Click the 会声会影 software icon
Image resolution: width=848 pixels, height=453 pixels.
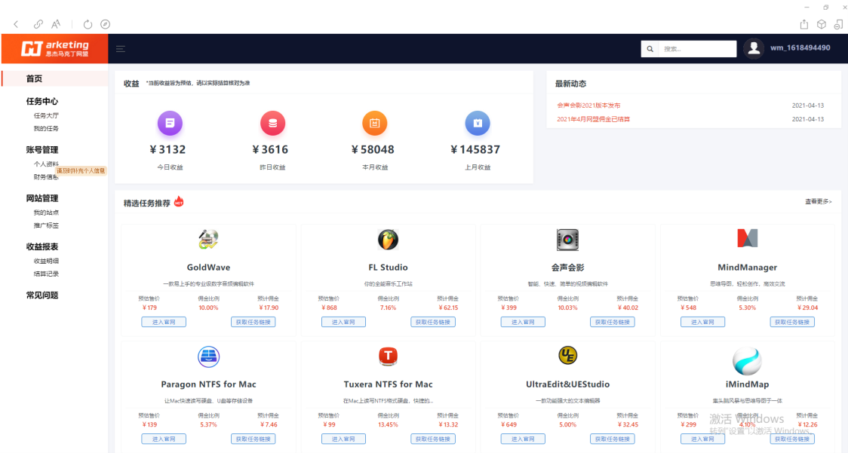tap(567, 240)
